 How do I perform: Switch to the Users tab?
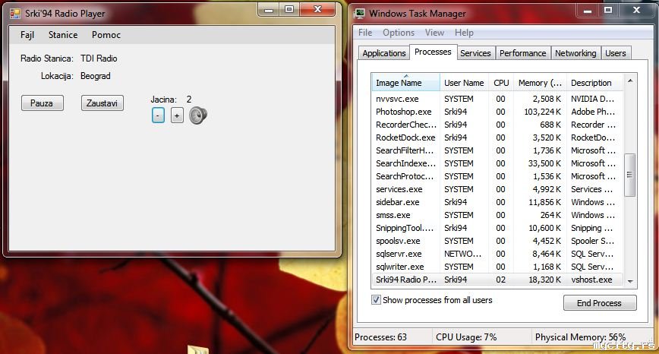coord(616,53)
